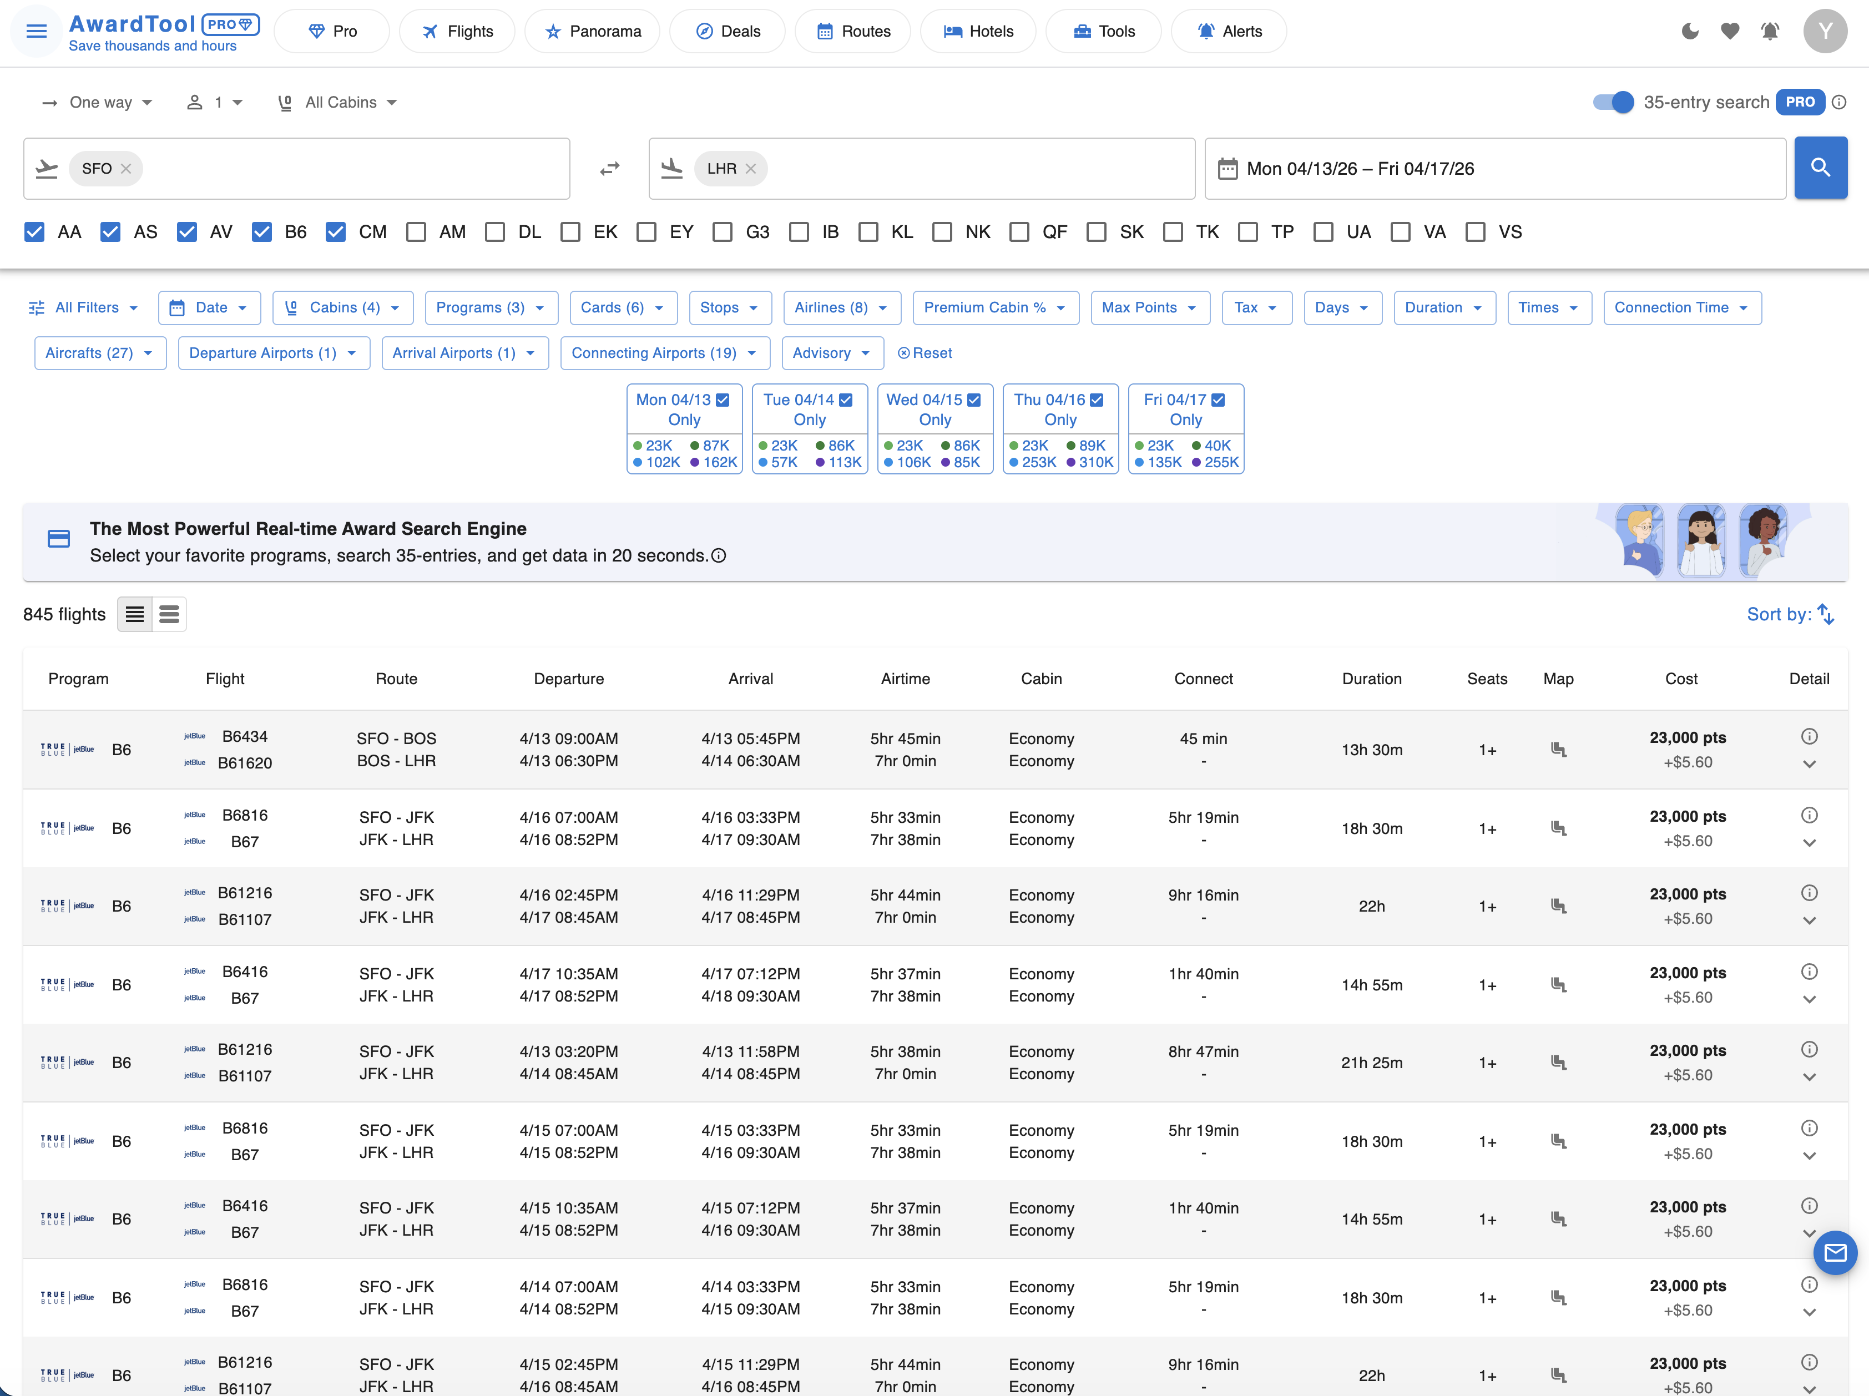Image resolution: width=1869 pixels, height=1396 pixels.
Task: Remove SFO from origin field
Action: pyautogui.click(x=126, y=169)
